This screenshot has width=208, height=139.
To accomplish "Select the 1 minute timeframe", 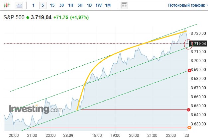I will coord(33,5).
